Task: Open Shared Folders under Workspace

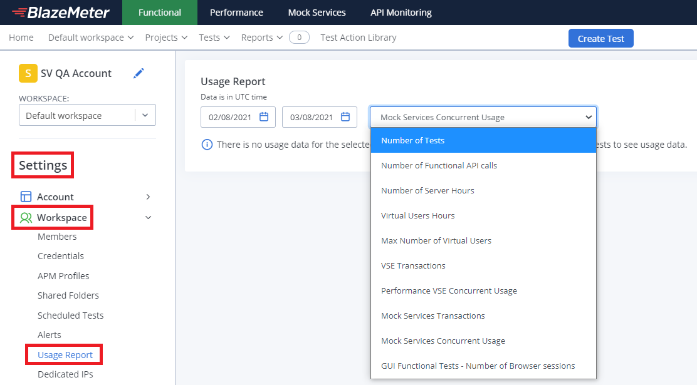Action: tap(68, 295)
